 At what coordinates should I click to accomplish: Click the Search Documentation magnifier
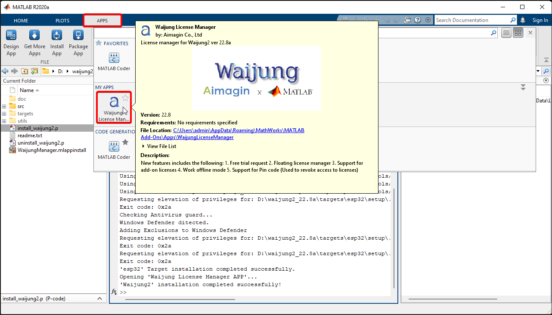[513, 20]
